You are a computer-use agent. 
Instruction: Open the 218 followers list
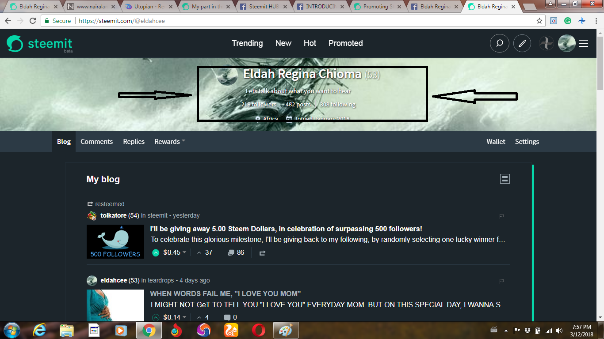tap(259, 105)
